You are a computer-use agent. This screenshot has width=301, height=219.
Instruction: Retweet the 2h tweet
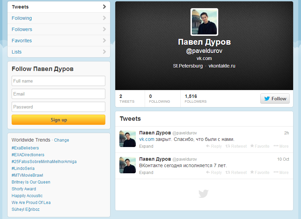point(236,146)
